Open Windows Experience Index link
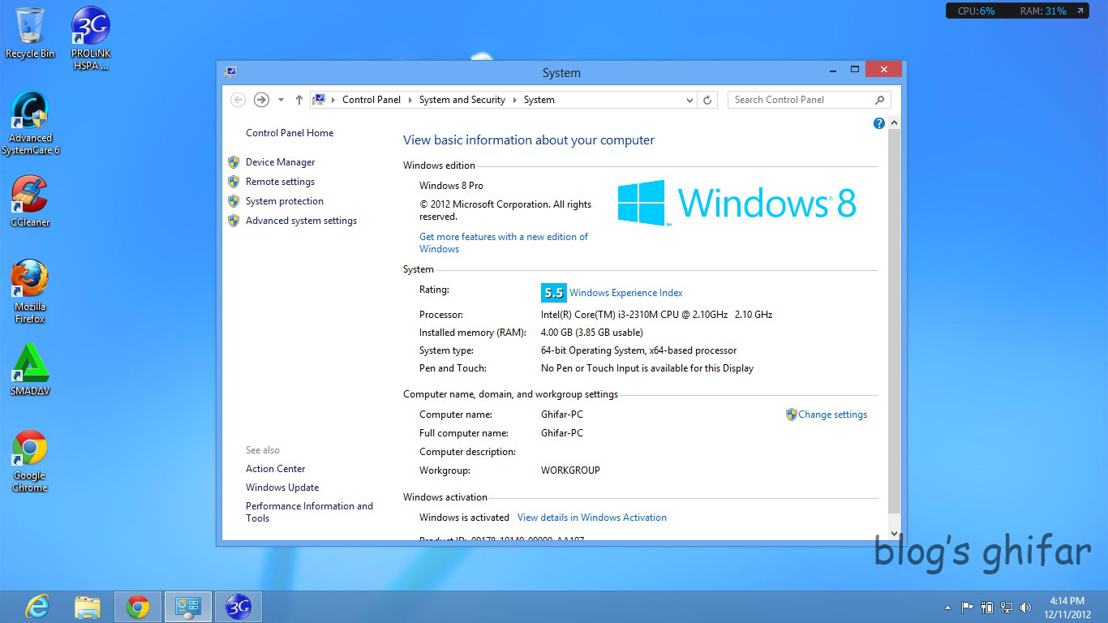 (625, 293)
